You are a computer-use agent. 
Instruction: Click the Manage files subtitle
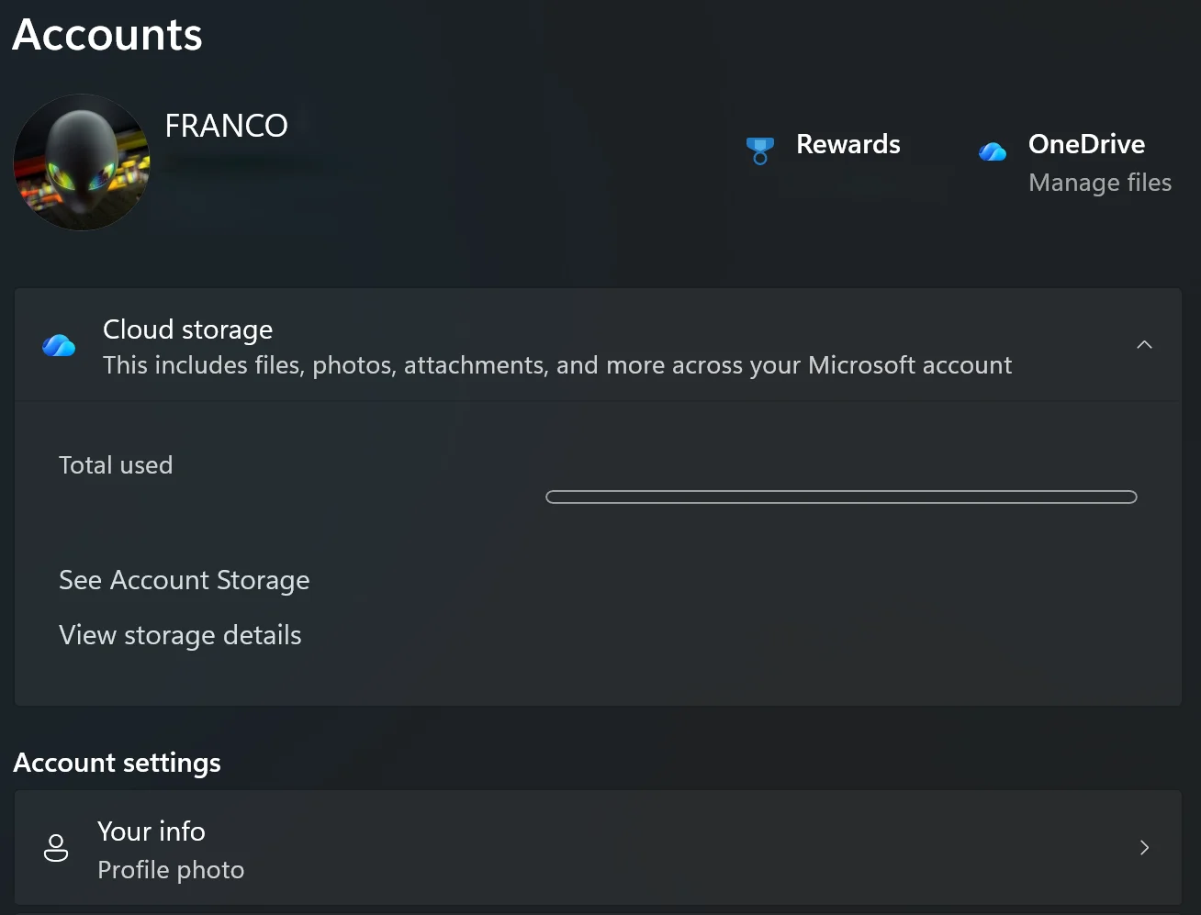tap(1100, 183)
